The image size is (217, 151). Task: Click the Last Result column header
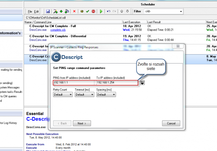click(x=176, y=22)
